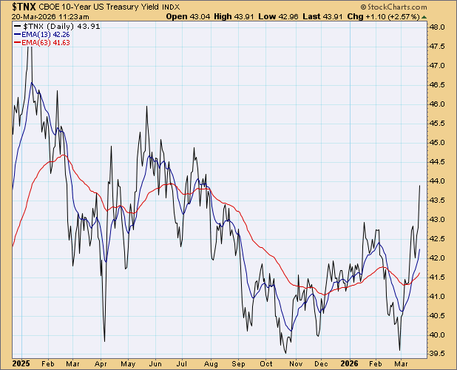Viewport: 457px width, 370px height.
Task: Click the CBOE 10-Year US Treasury Yield name
Action: (x=99, y=7)
